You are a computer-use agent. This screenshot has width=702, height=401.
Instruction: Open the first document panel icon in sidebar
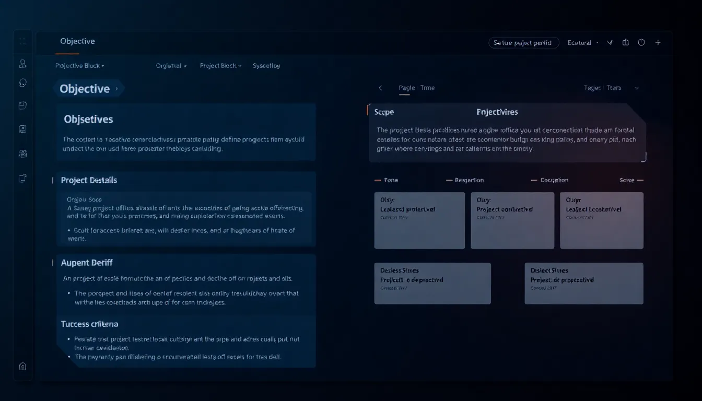[x=22, y=105]
